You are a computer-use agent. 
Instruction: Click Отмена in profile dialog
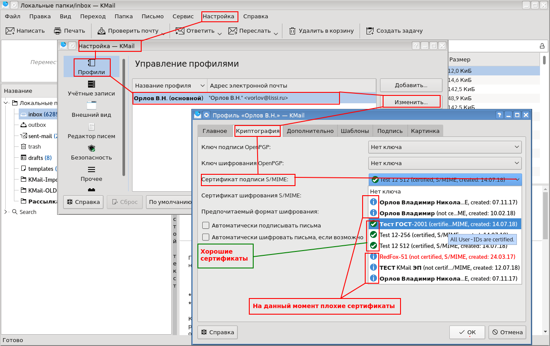(507, 332)
